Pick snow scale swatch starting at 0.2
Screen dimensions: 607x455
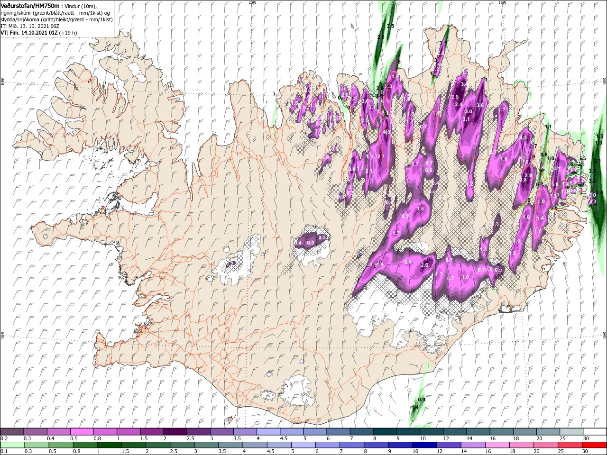(x=12, y=431)
